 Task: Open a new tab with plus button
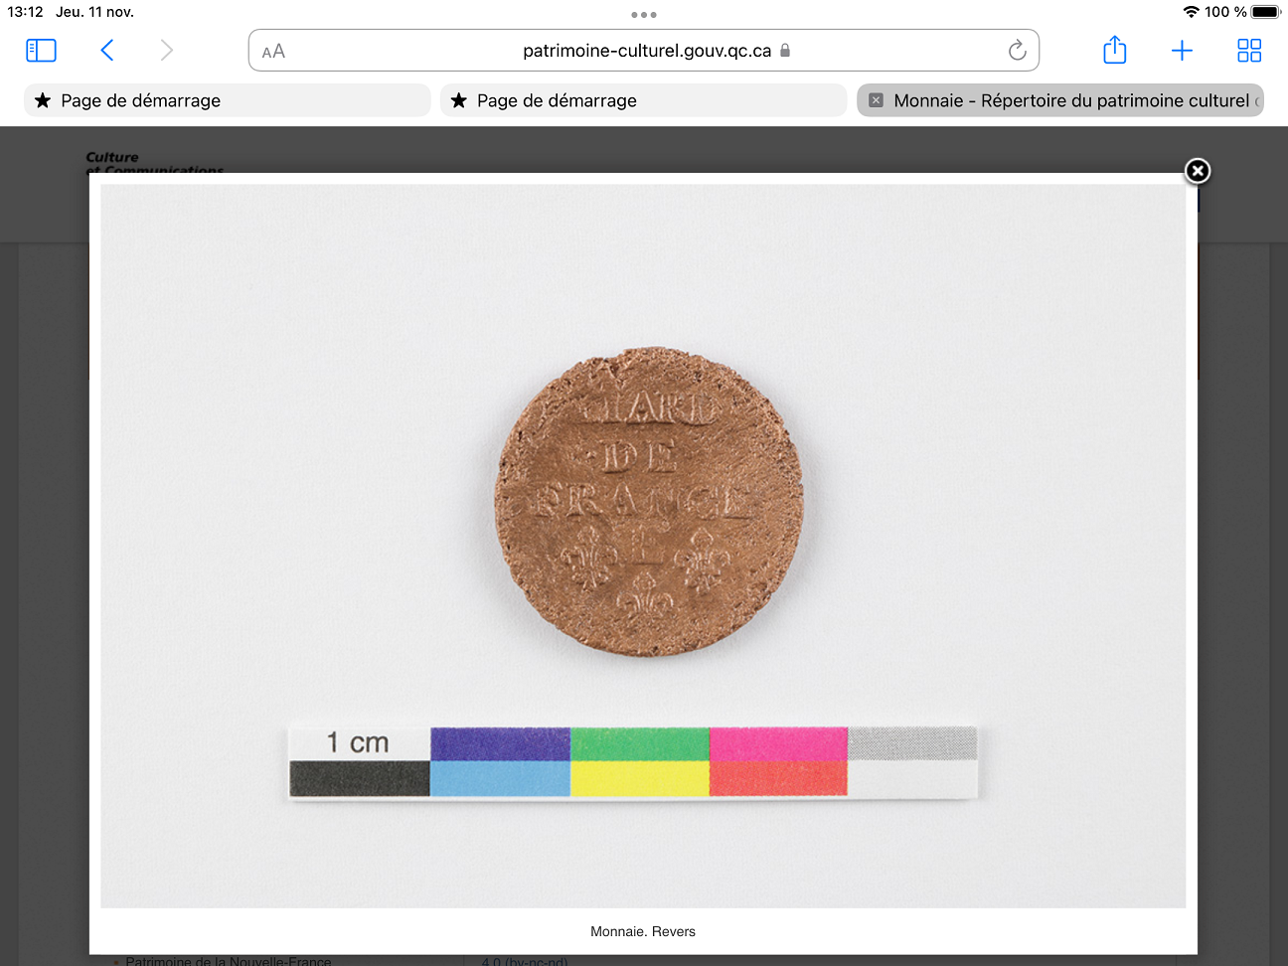tap(1182, 51)
